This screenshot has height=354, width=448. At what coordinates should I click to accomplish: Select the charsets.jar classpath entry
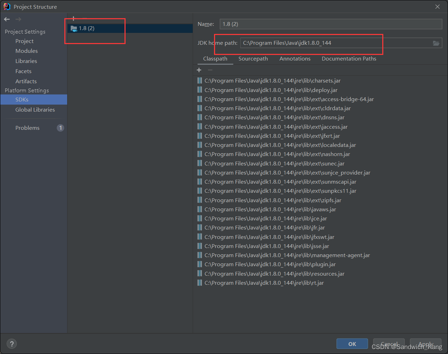coord(269,81)
